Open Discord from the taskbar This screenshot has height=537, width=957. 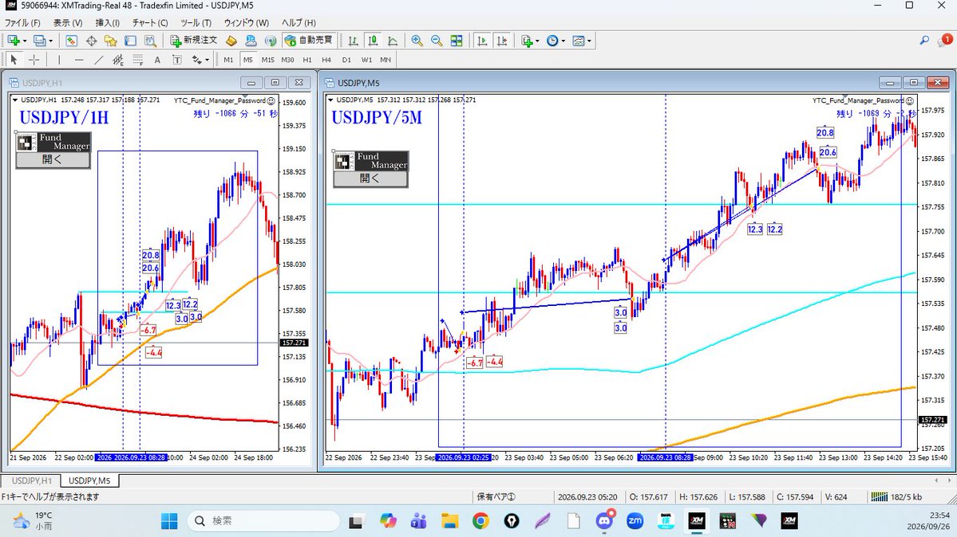pos(605,521)
